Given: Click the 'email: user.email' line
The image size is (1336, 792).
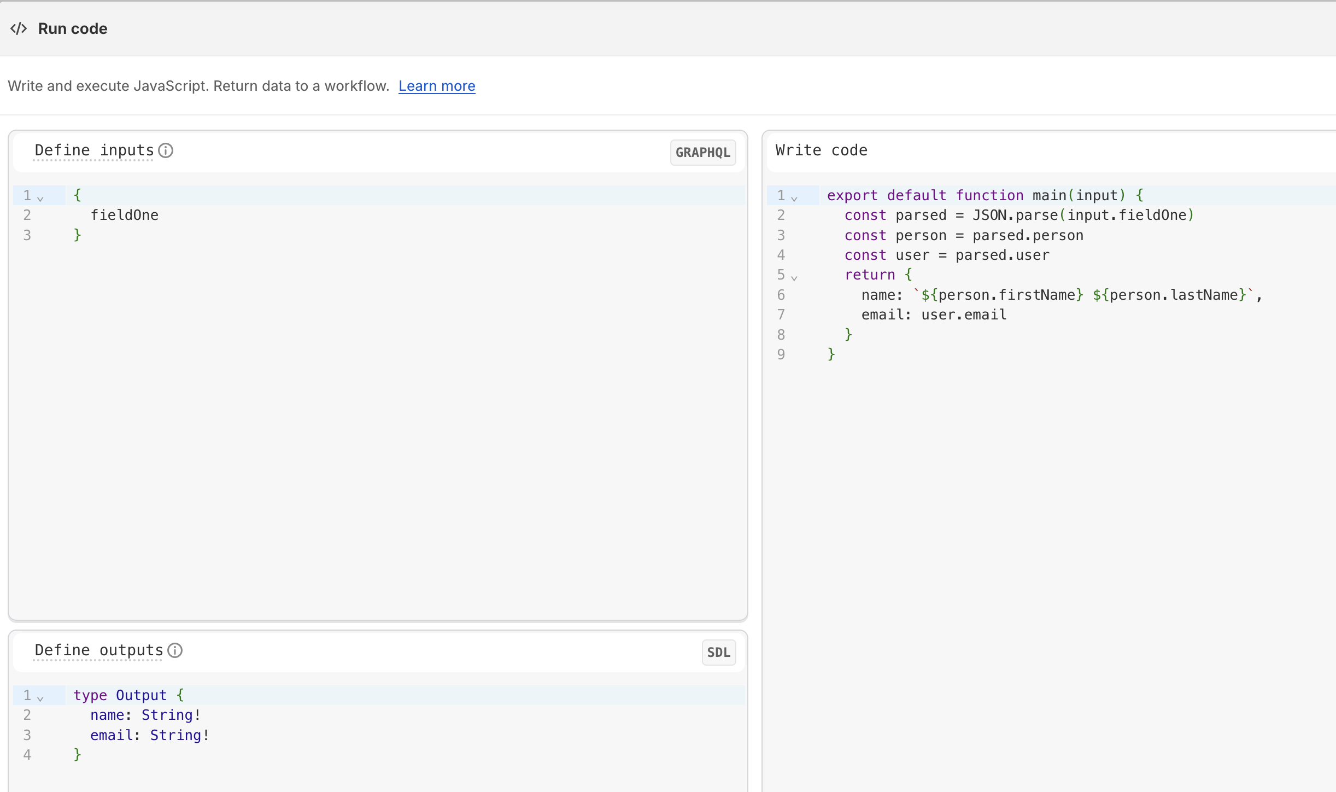Looking at the screenshot, I should 934,315.
